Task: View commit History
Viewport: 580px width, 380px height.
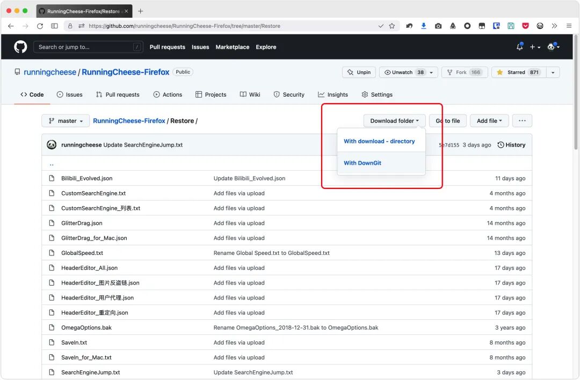Action: click(x=511, y=145)
